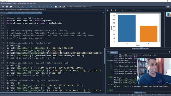Run the current cell icon
171x96 pixels.
tap(19, 7)
